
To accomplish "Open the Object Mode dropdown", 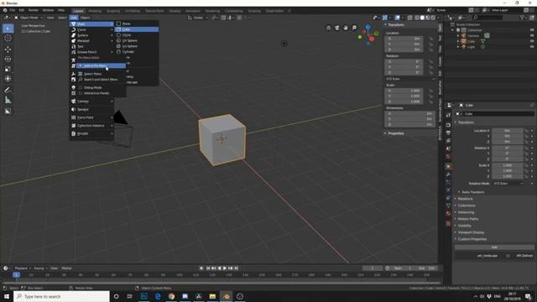I will 29,18.
